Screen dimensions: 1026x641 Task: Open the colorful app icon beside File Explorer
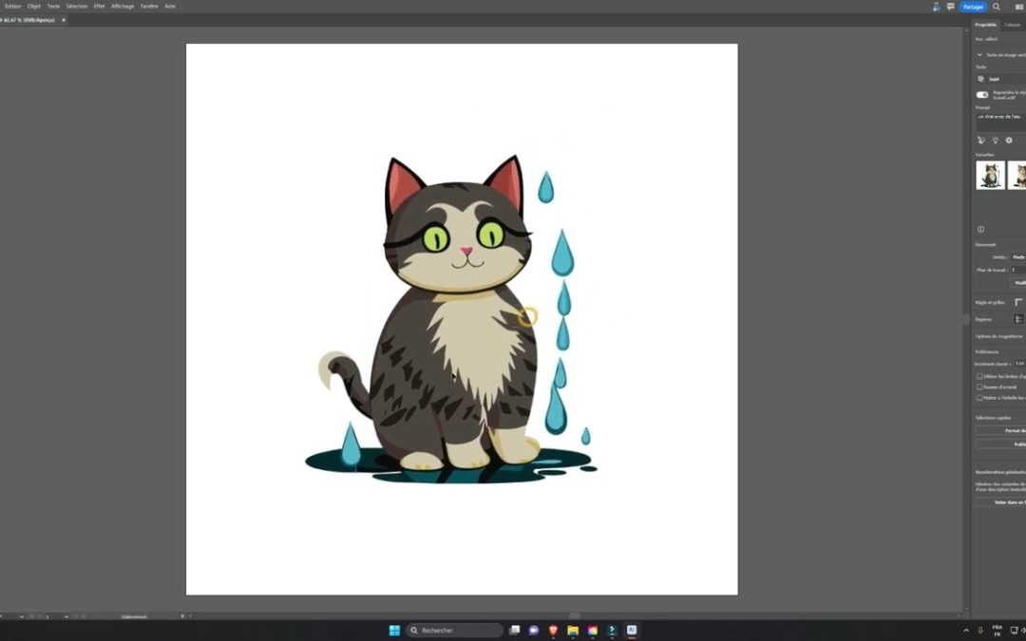pyautogui.click(x=593, y=631)
